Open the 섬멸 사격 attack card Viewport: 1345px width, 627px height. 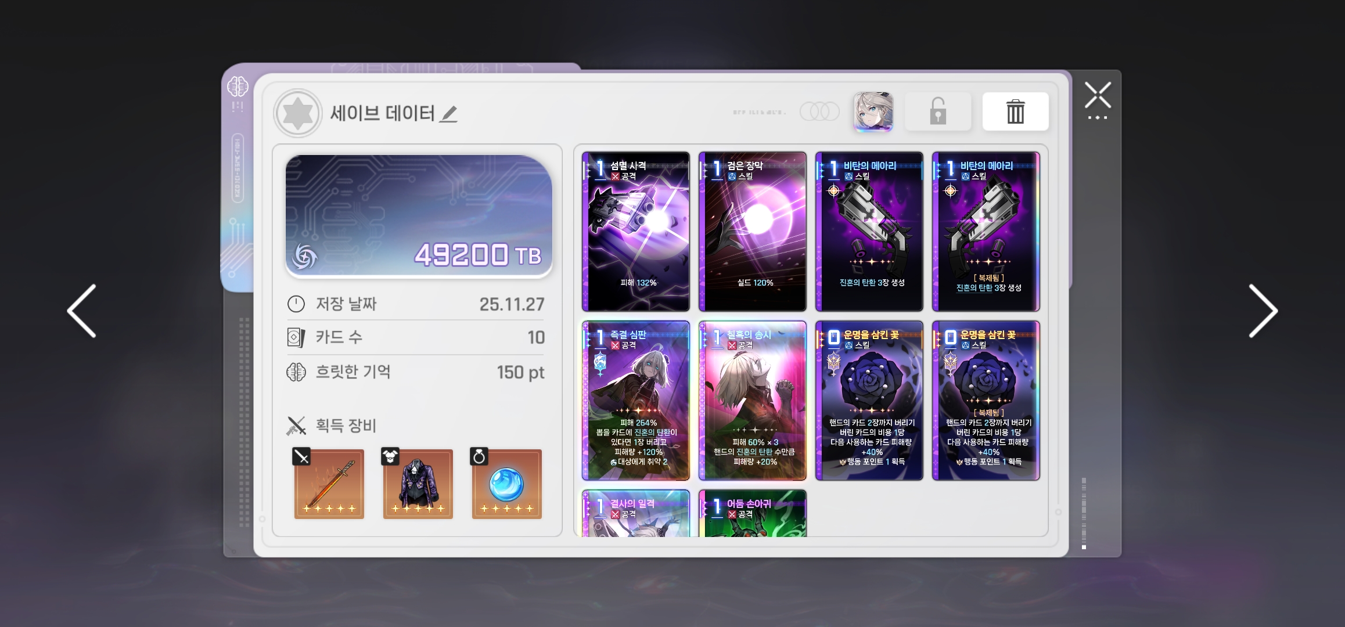click(x=636, y=232)
